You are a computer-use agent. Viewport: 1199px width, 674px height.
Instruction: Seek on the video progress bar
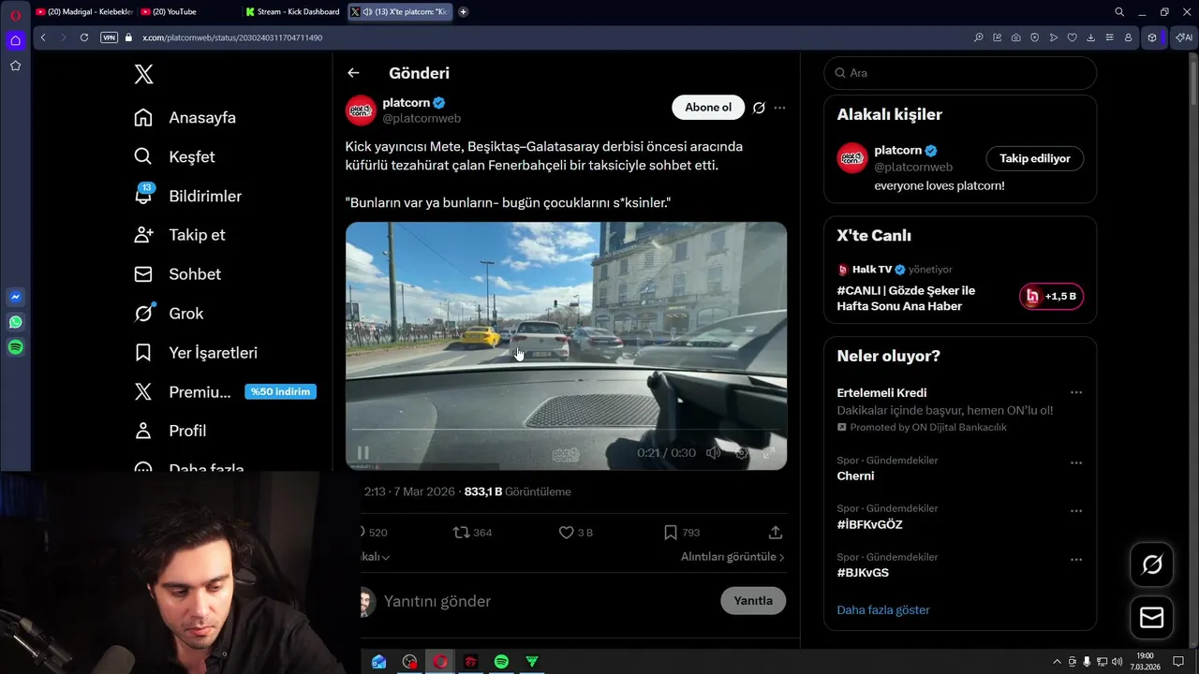pyautogui.click(x=566, y=431)
